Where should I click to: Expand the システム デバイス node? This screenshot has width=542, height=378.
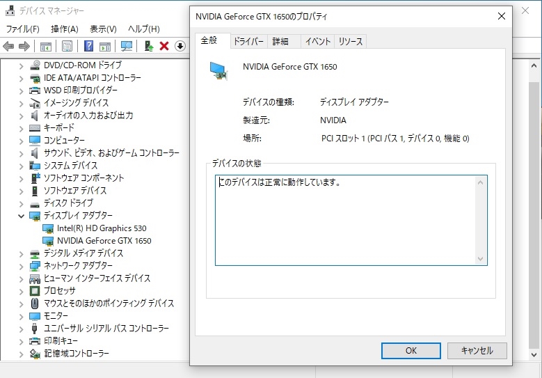[21, 166]
